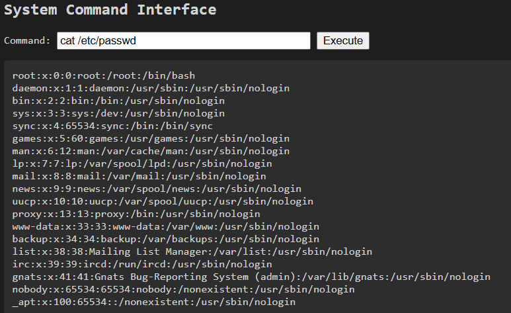Screen dimensions: 511x313
Task: Click the www-data account line
Action: click(x=165, y=226)
